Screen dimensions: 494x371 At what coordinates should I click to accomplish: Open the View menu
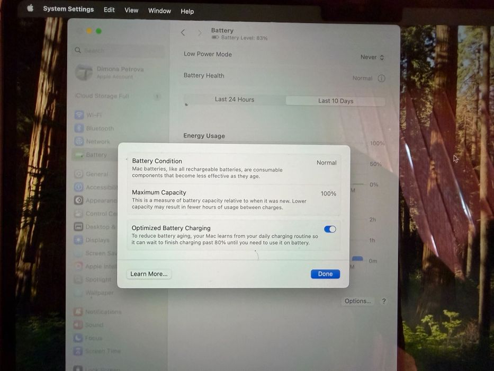pyautogui.click(x=131, y=10)
